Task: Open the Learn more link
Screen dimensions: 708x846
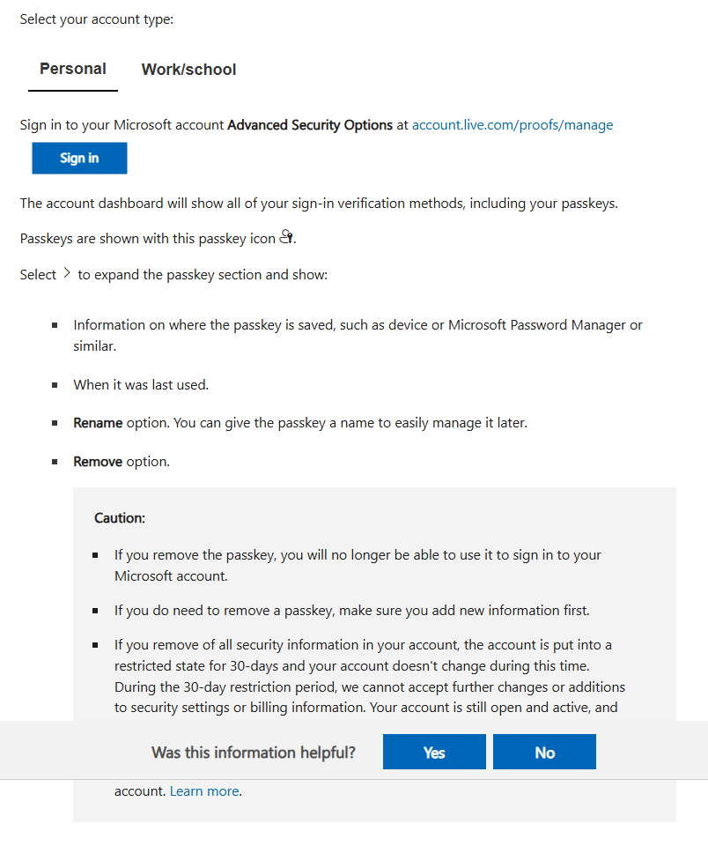Action: pos(204,791)
